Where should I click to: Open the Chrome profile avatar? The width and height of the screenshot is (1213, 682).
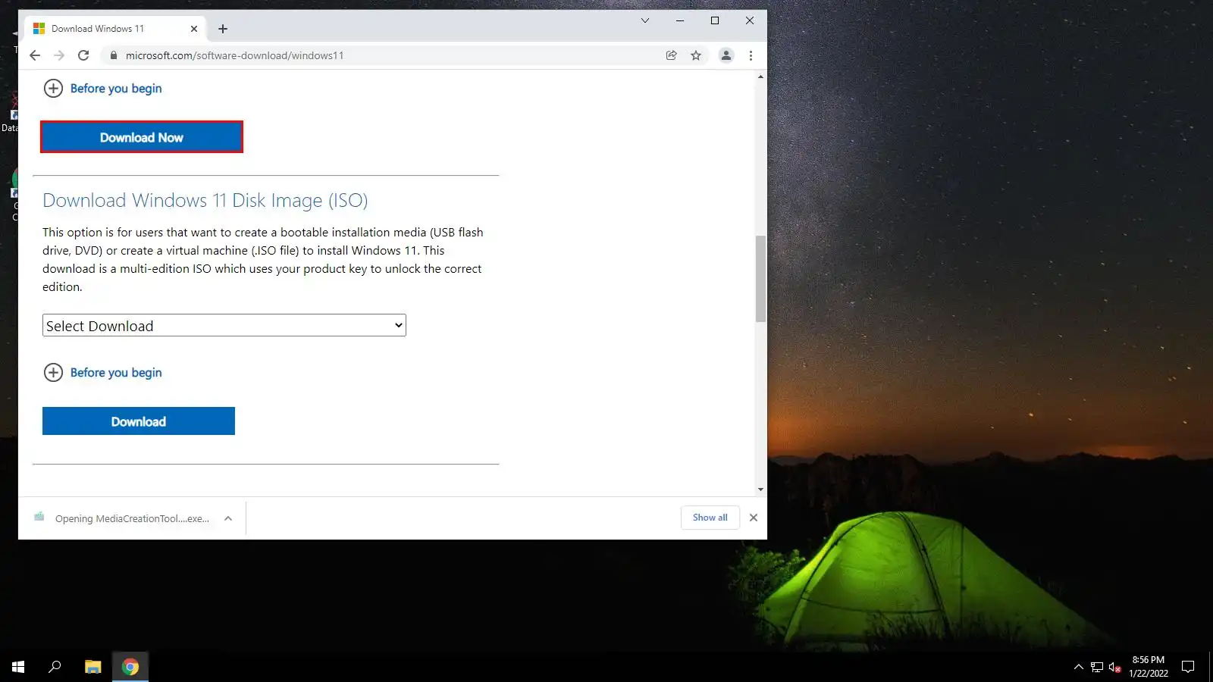click(726, 55)
